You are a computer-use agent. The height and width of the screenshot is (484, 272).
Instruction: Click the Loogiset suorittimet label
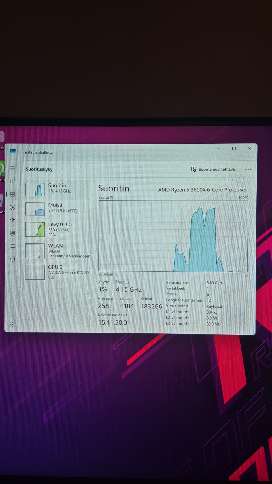click(x=184, y=300)
